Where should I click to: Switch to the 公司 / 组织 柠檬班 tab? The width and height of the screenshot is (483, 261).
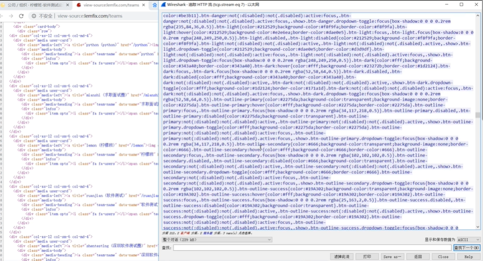[x=33, y=5]
